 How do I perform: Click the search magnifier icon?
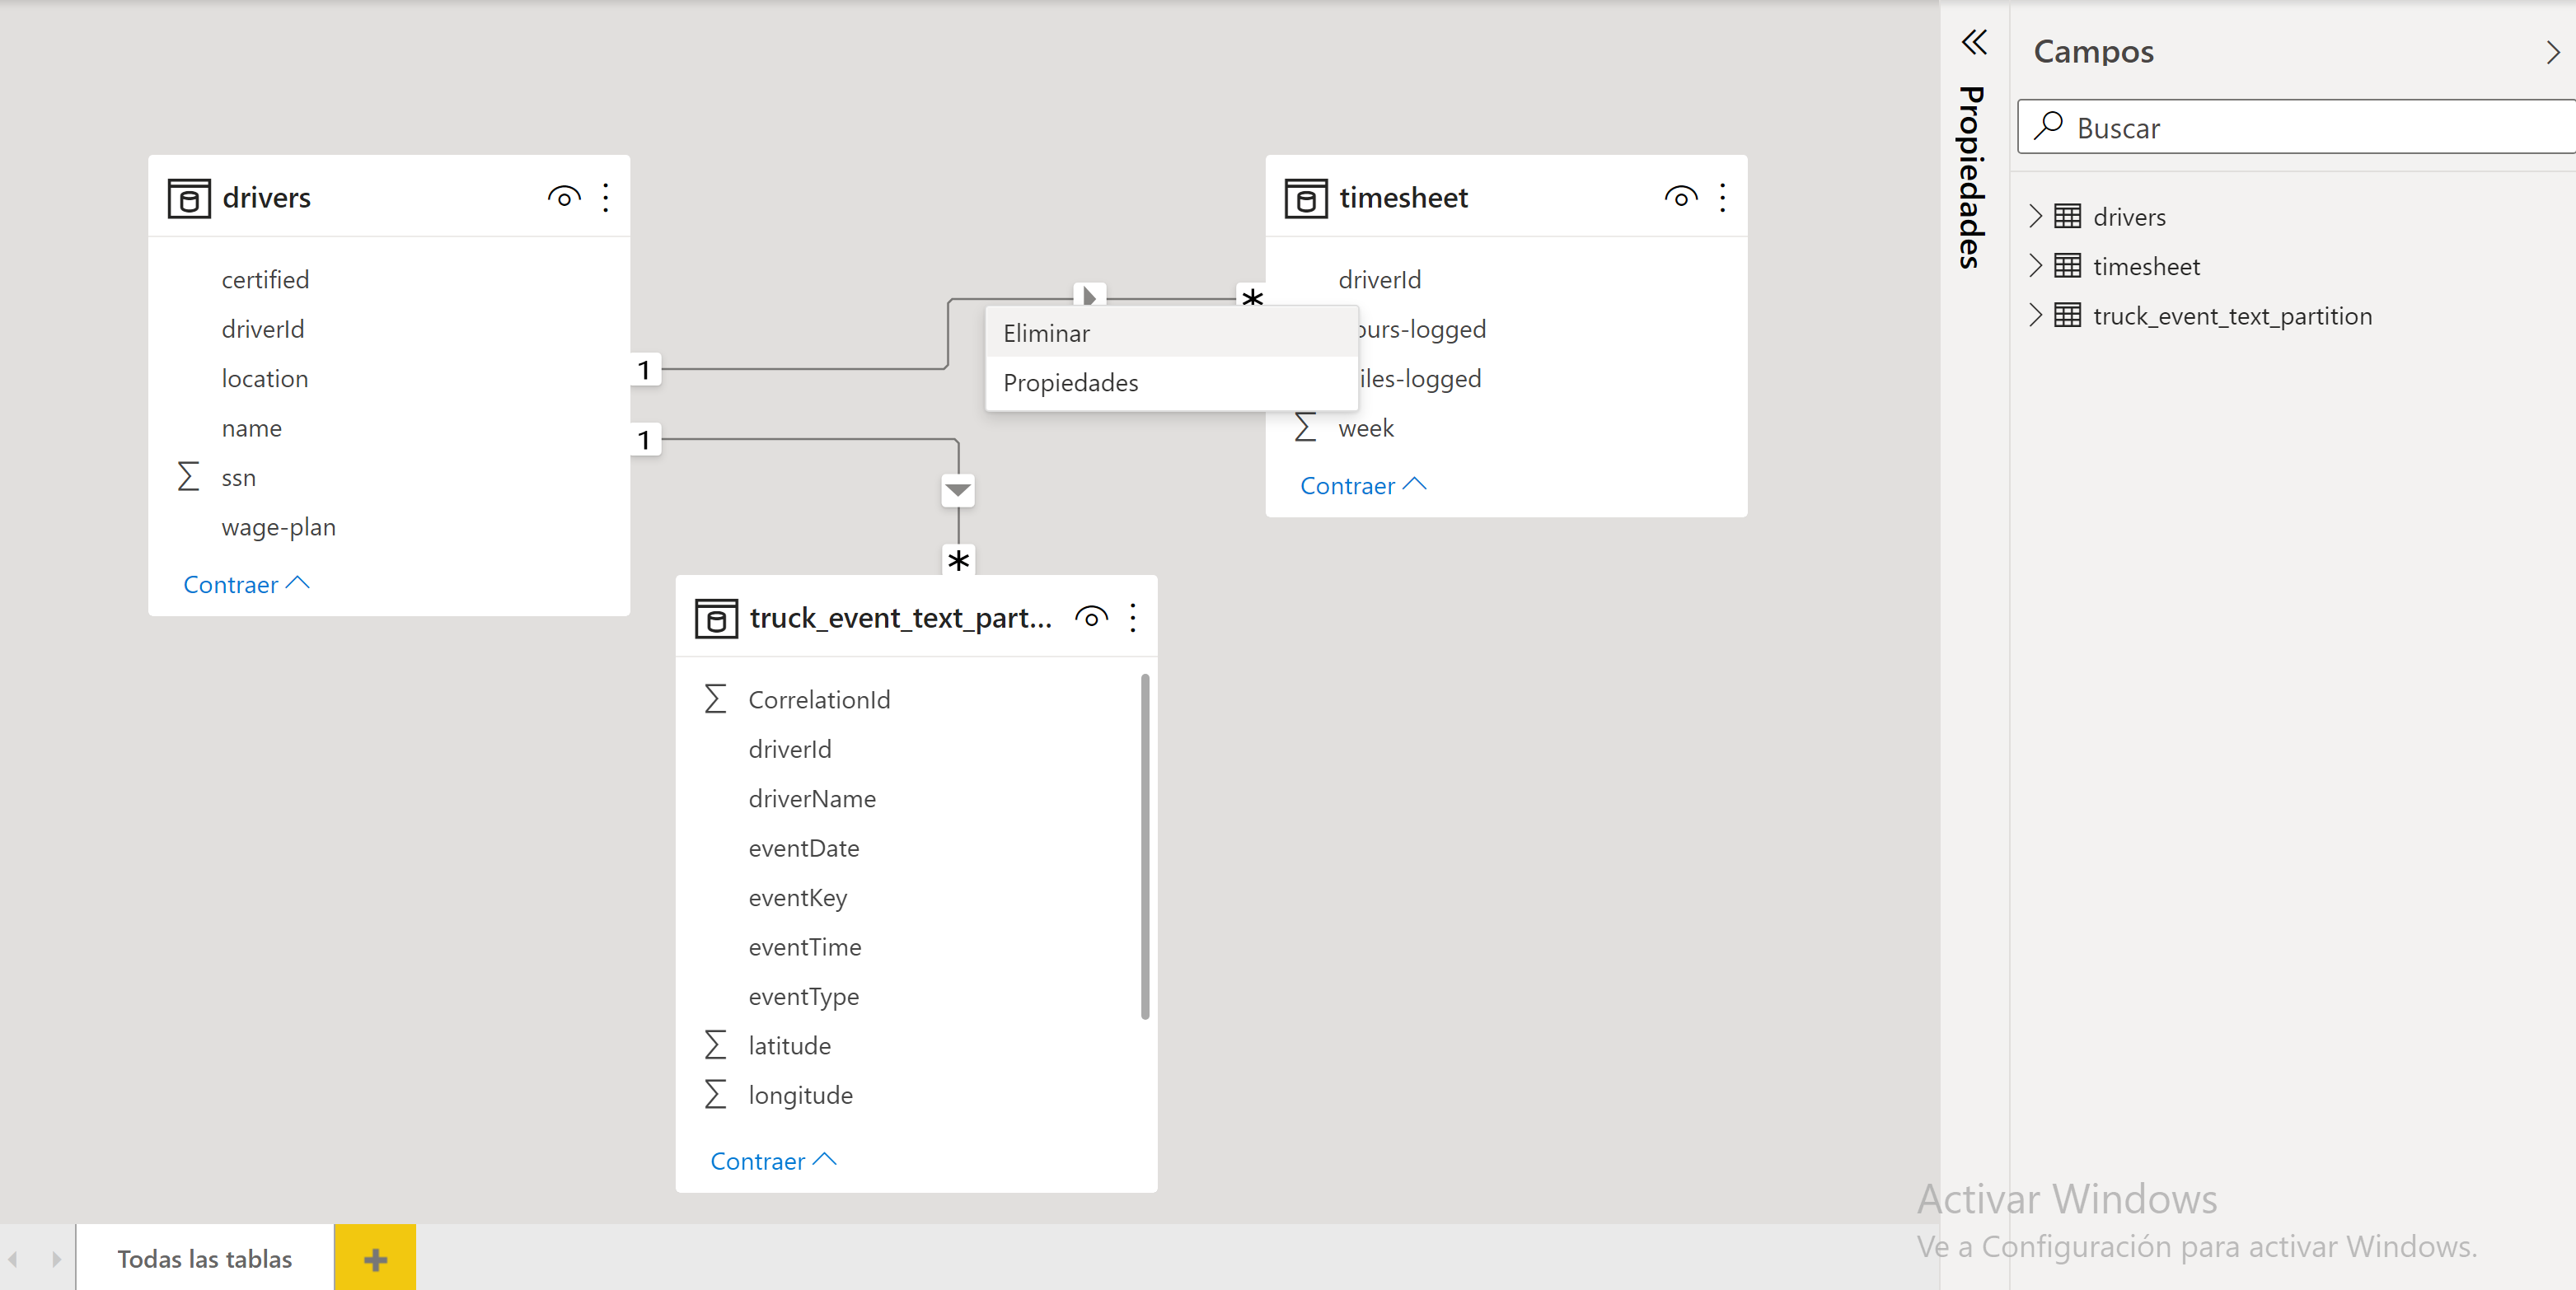(x=2048, y=125)
